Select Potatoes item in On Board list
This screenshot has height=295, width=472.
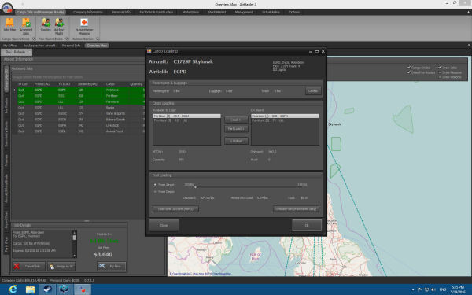tap(285, 116)
